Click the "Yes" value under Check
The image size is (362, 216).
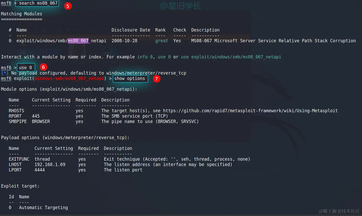177,41
